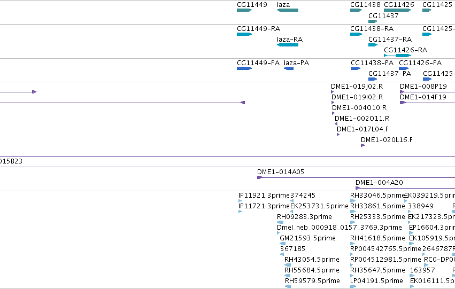Image resolution: width=455 pixels, height=289 pixels.
Task: Open the DME1-004O10.R BAC end feature
Action: pyautogui.click(x=333, y=113)
